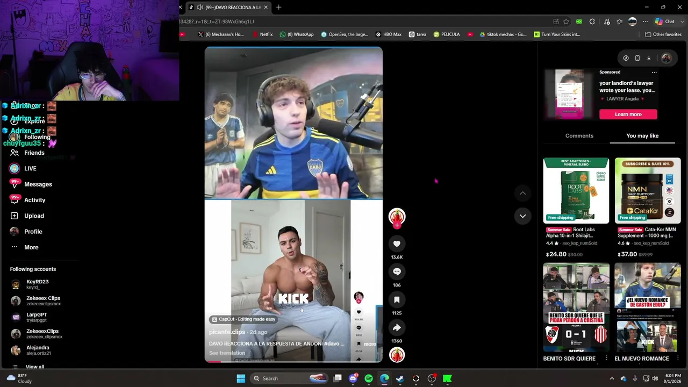The height and width of the screenshot is (387, 688).
Task: Open the PELICULA bookmark
Action: pos(447,34)
